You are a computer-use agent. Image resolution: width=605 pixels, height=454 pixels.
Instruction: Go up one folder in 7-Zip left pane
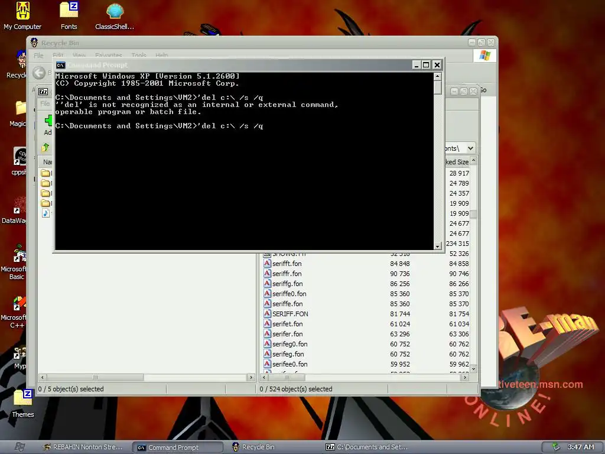[45, 147]
